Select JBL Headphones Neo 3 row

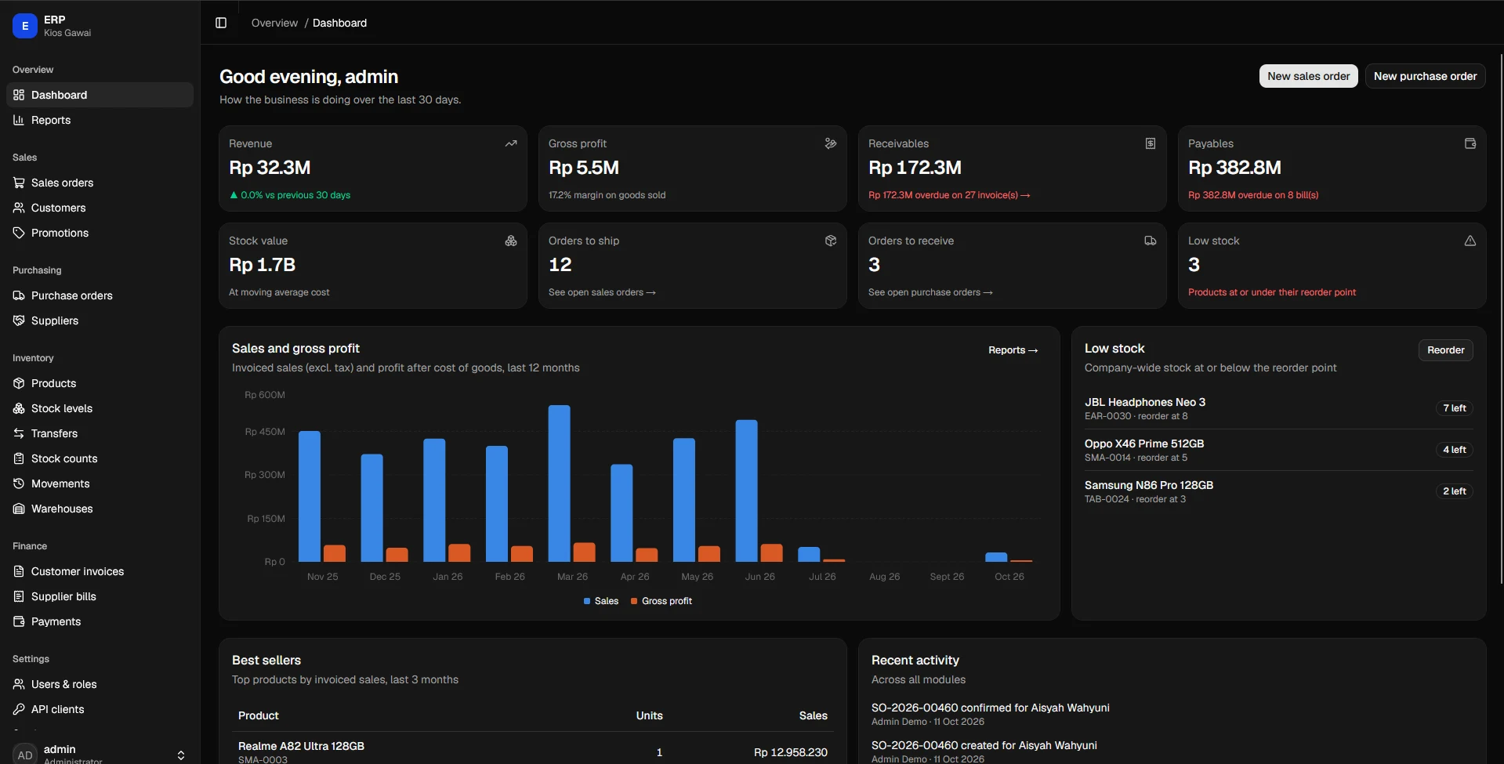pos(1278,408)
